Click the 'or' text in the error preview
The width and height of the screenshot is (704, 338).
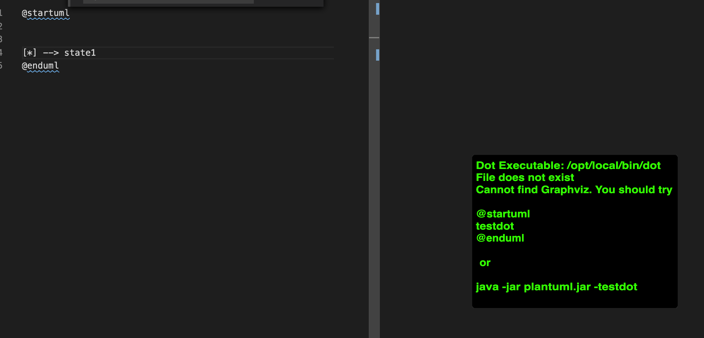[485, 262]
